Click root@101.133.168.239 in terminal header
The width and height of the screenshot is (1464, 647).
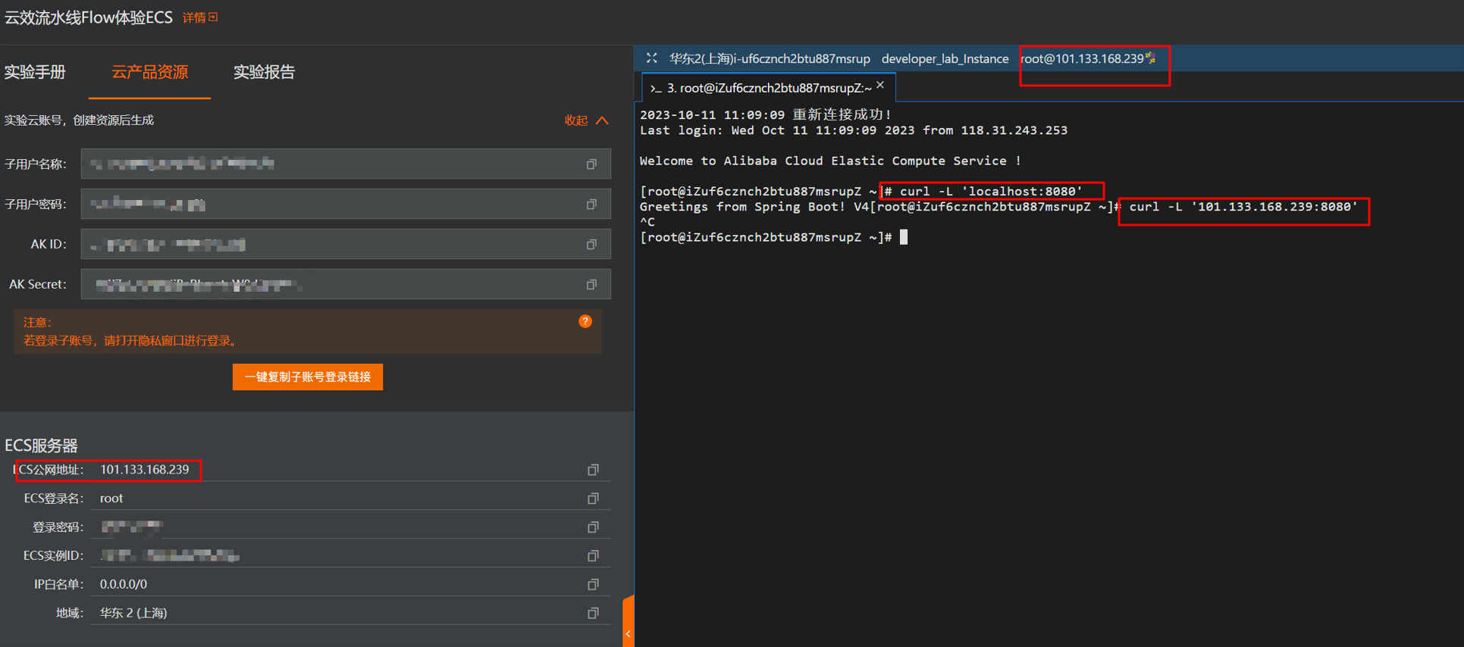pos(1082,58)
